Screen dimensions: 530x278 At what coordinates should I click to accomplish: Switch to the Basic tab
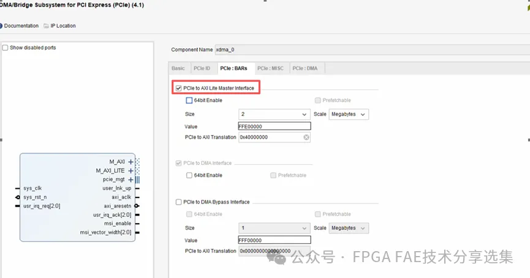(x=178, y=68)
